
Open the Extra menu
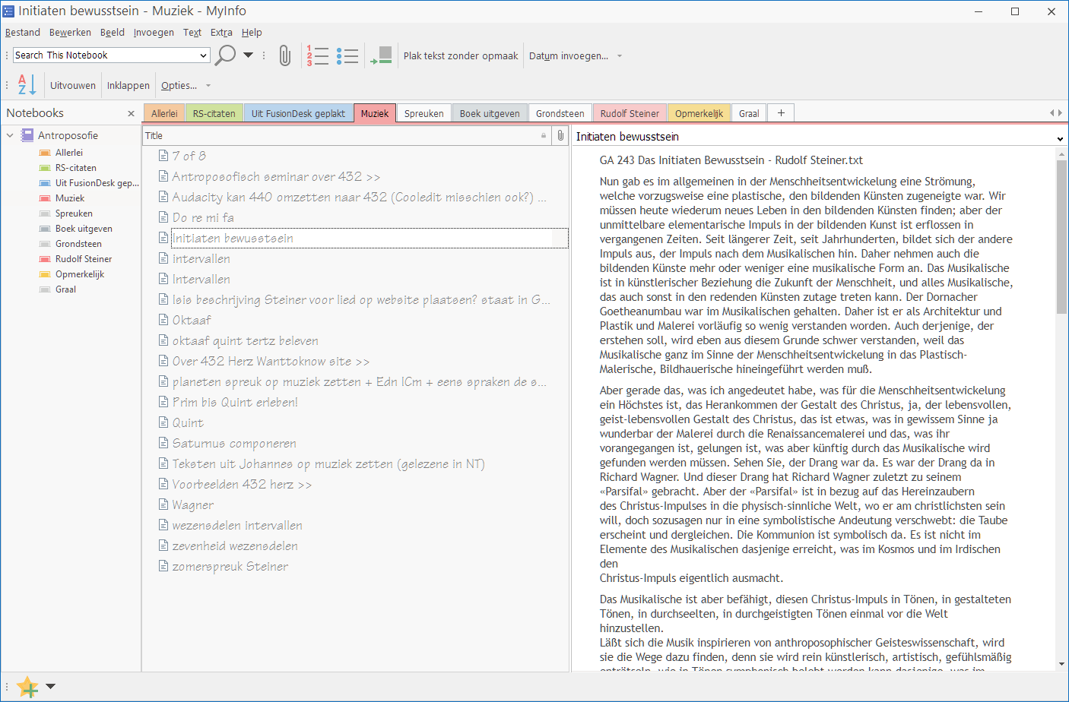click(221, 32)
